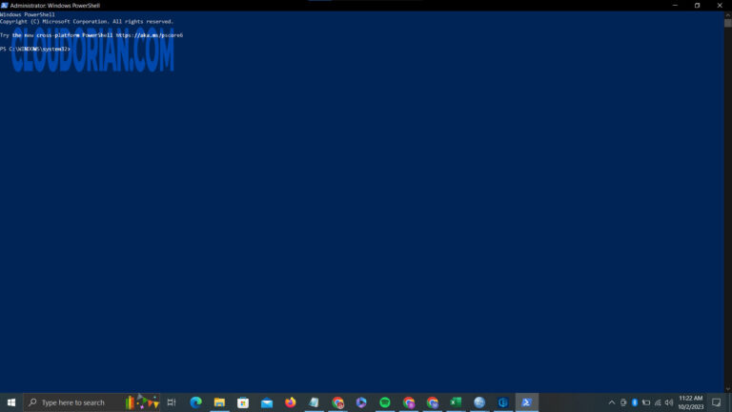Click the https://aka.ms/pscore6 URL text
The image size is (732, 412).
coord(150,35)
